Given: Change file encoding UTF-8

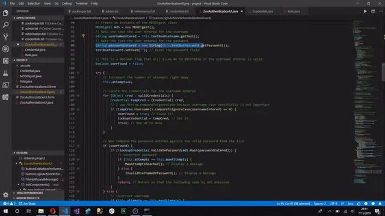Looking at the screenshot, I should pyautogui.click(x=333, y=203).
